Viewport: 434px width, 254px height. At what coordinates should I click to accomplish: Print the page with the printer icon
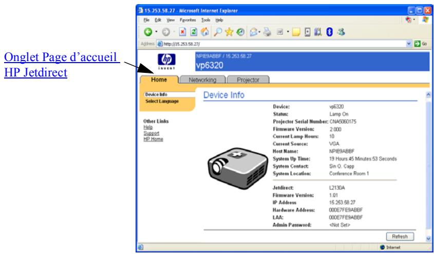point(268,32)
